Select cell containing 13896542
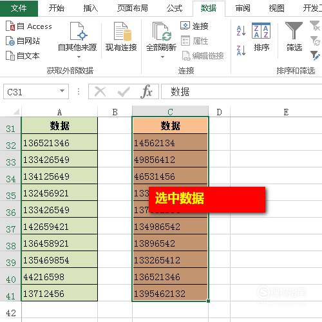Image resolution: width=322 pixels, height=322 pixels. click(x=170, y=243)
